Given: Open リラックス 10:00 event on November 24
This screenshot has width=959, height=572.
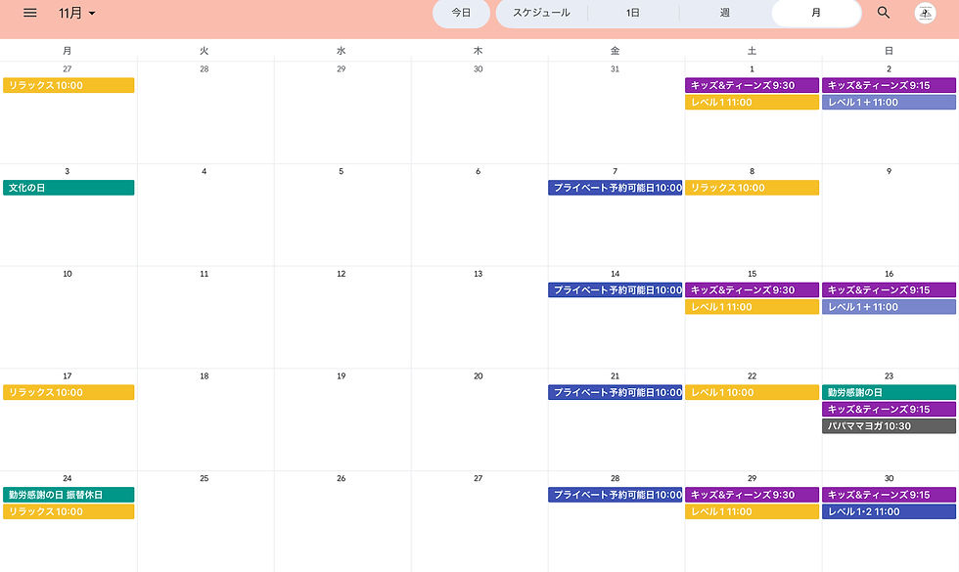Looking at the screenshot, I should tap(68, 511).
